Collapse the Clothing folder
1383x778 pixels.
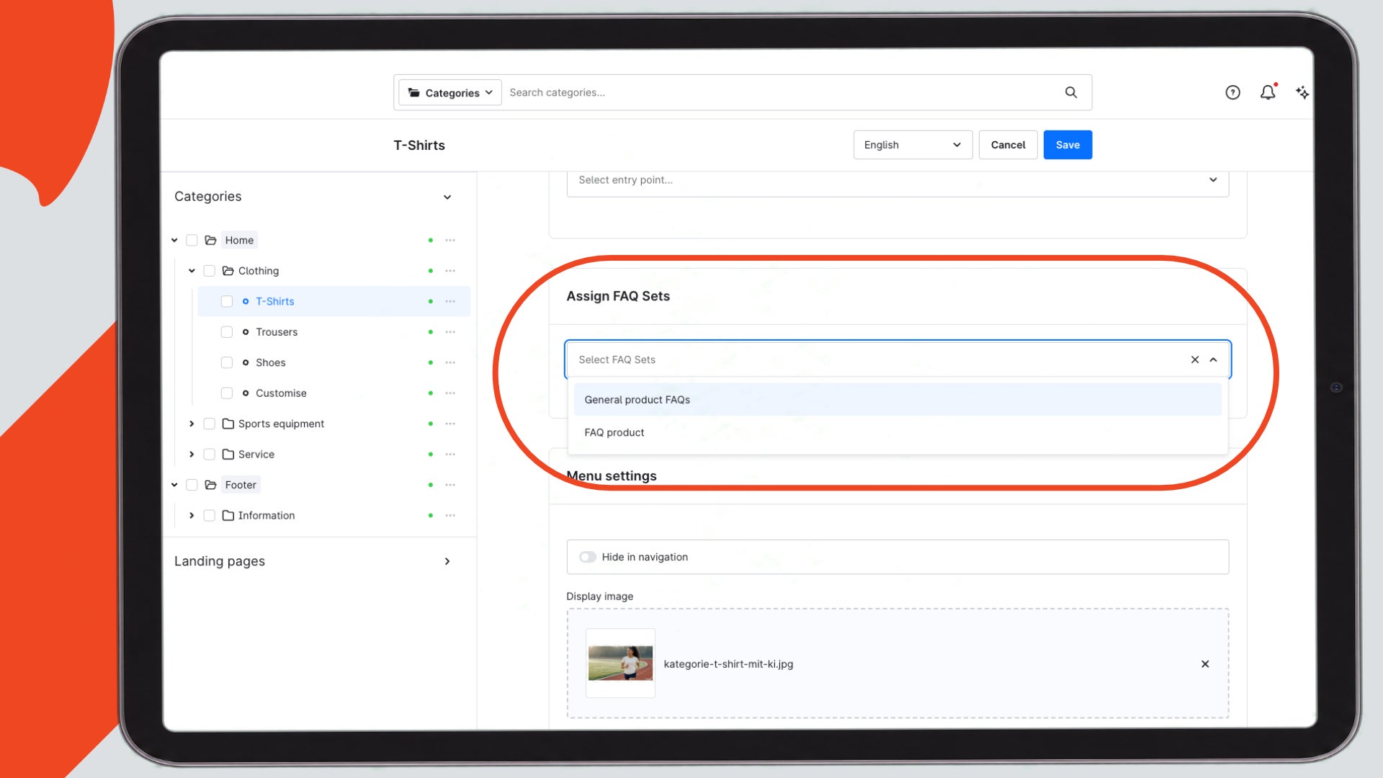pyautogui.click(x=192, y=271)
